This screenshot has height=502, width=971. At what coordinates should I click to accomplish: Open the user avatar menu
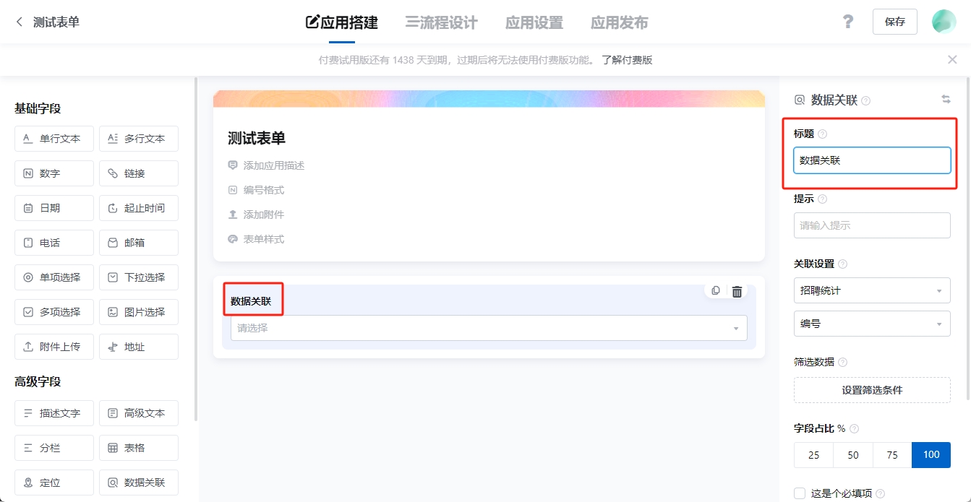944,22
